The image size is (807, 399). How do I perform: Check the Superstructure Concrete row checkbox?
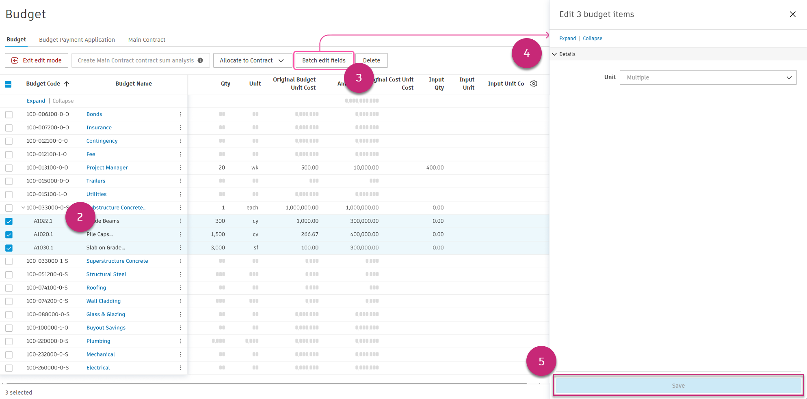(x=9, y=262)
